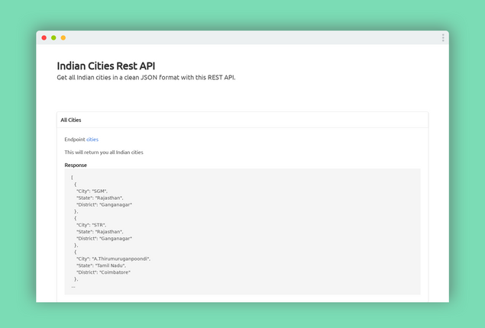Click the "City": "STR" line

tap(91, 225)
